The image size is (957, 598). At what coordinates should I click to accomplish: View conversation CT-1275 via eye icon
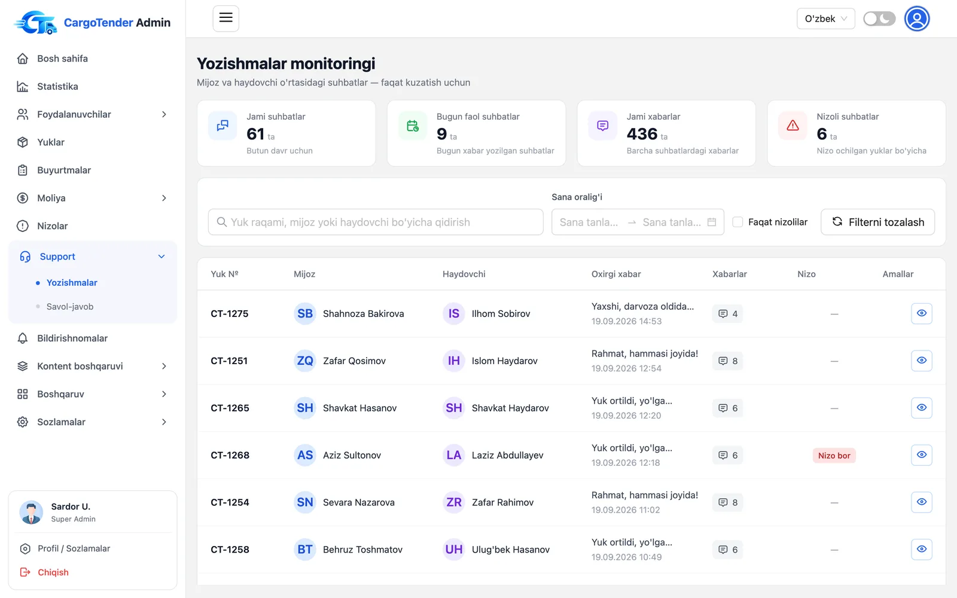(x=922, y=313)
